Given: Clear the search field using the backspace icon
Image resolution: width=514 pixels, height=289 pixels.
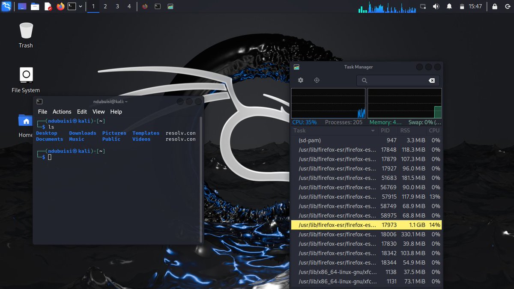Looking at the screenshot, I should coord(432,80).
